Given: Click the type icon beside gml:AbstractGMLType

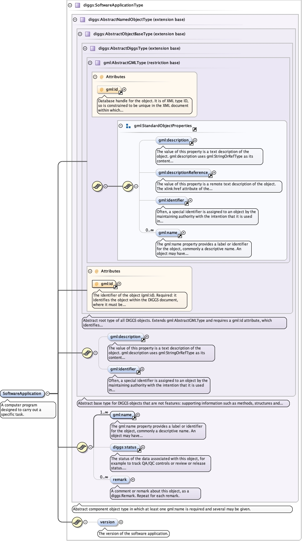Looking at the screenshot, I should [97, 63].
